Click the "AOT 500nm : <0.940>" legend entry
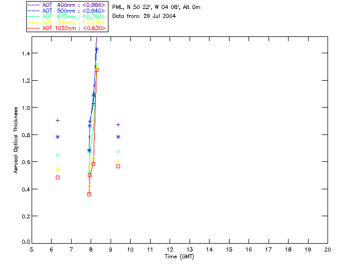Image resolution: width=337 pixels, height=270 pixels. point(67,11)
